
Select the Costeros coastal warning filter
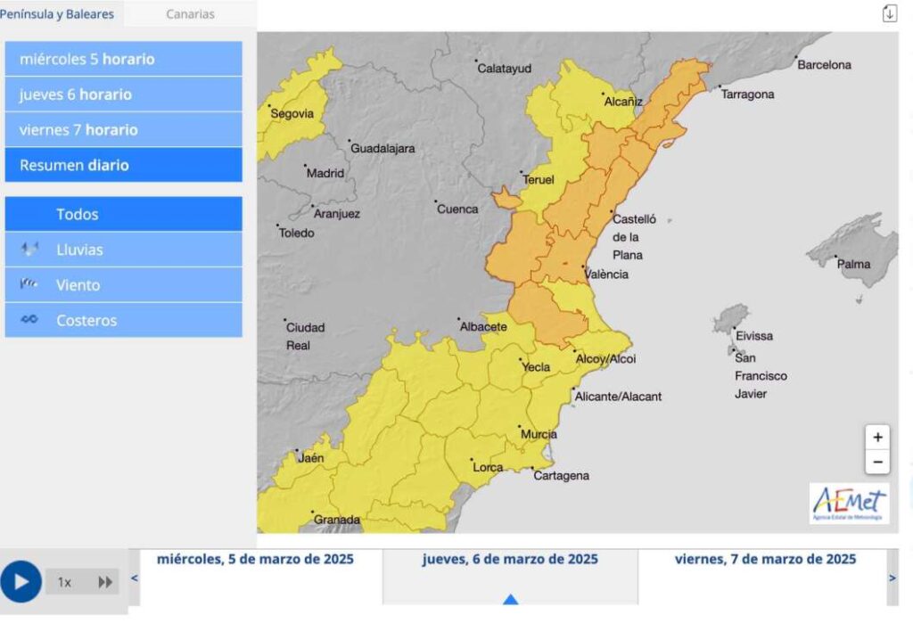click(123, 321)
